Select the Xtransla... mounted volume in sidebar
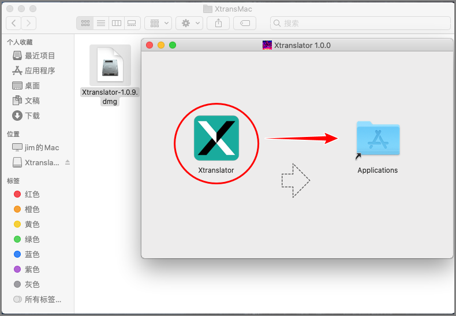Image resolution: width=456 pixels, height=316 pixels. (36, 163)
